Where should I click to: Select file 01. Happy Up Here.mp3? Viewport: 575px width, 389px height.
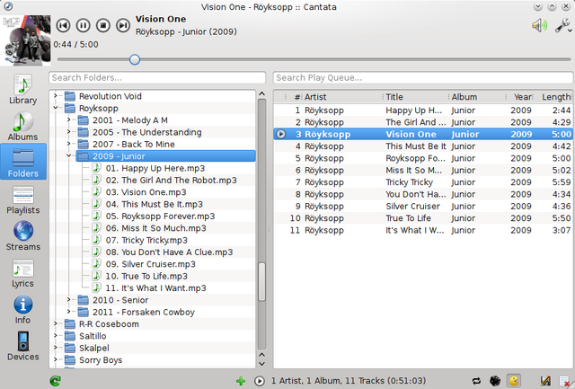pyautogui.click(x=155, y=168)
